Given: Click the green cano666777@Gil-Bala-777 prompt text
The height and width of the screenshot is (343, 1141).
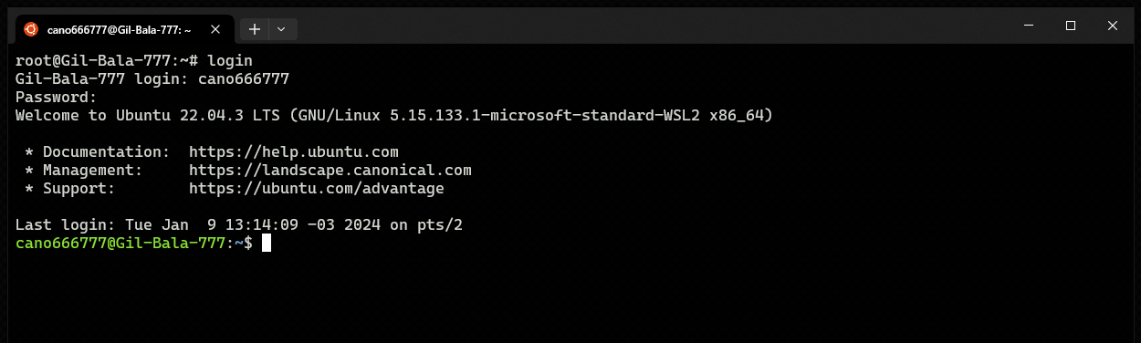Looking at the screenshot, I should [x=120, y=243].
